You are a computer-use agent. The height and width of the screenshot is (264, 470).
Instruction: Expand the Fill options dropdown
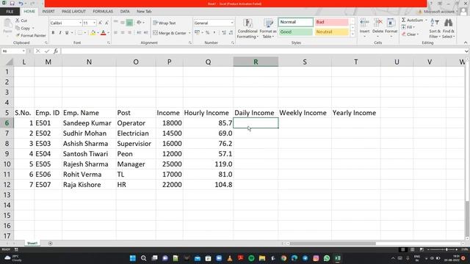click(x=414, y=27)
